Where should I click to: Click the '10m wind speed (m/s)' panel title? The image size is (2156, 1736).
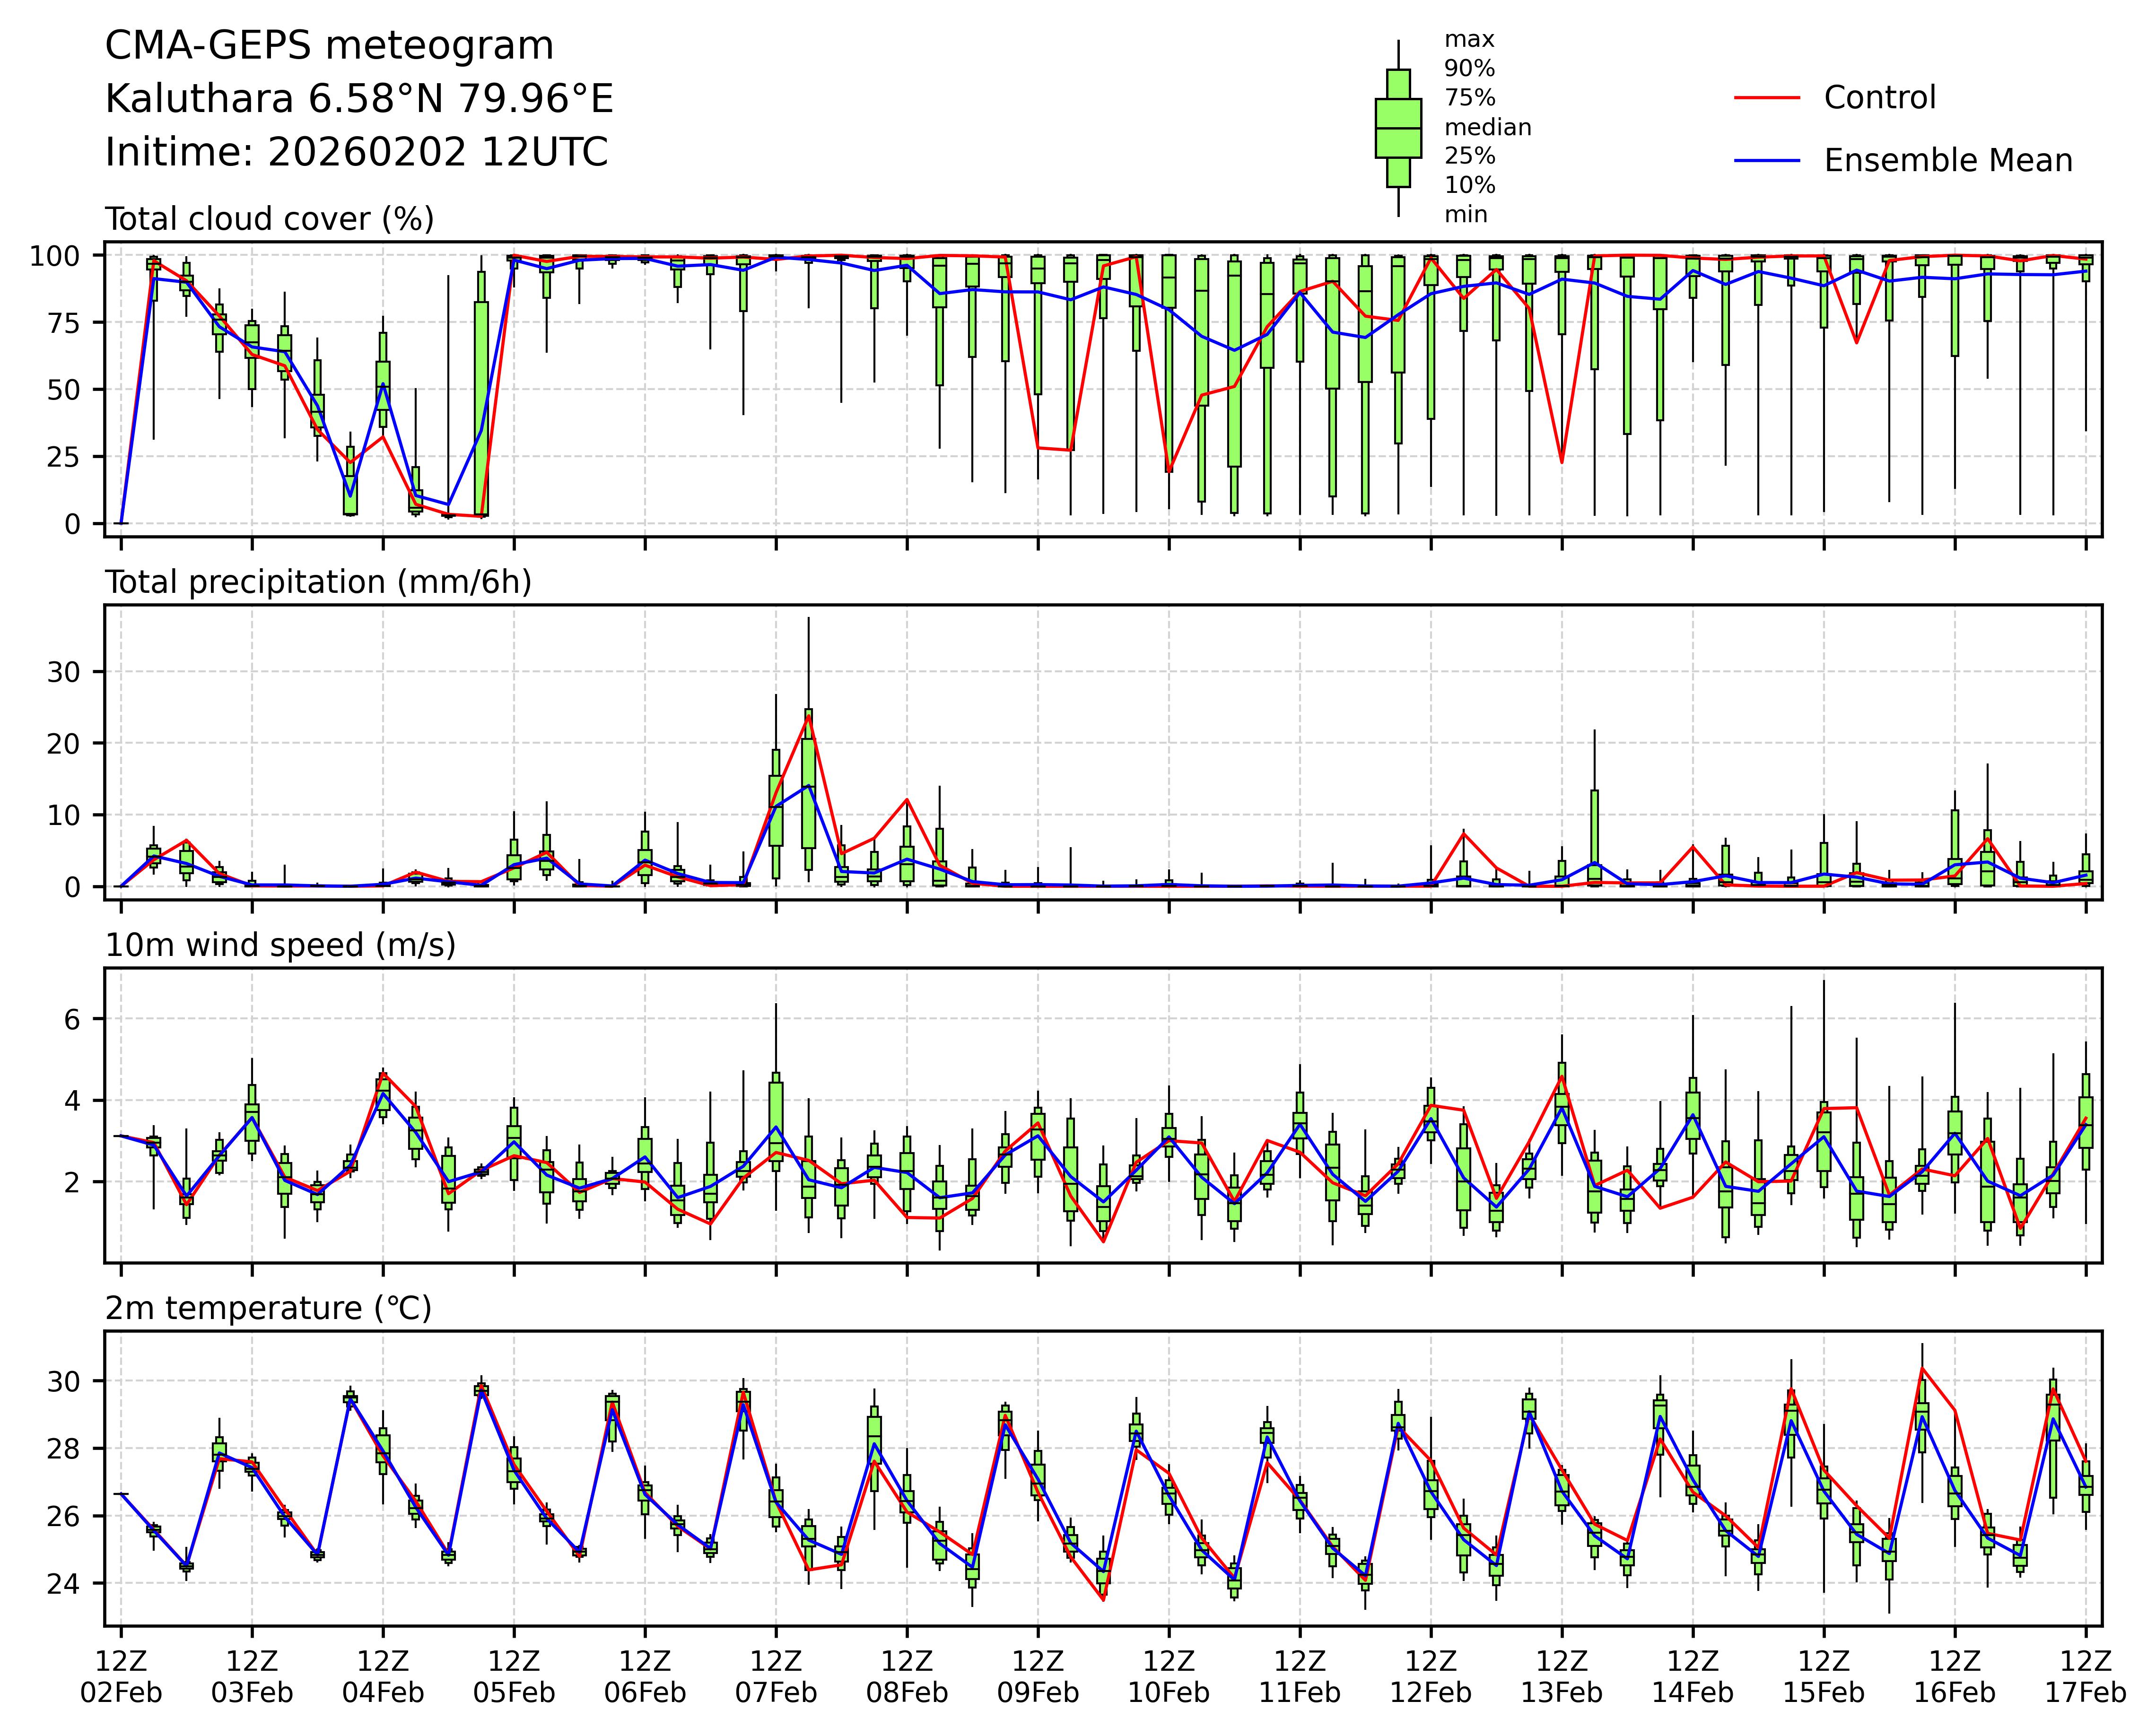(280, 945)
